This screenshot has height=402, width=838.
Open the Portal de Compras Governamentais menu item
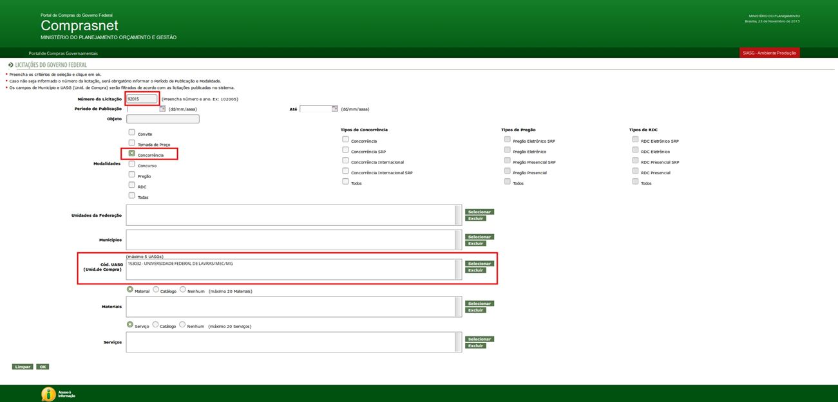click(63, 53)
